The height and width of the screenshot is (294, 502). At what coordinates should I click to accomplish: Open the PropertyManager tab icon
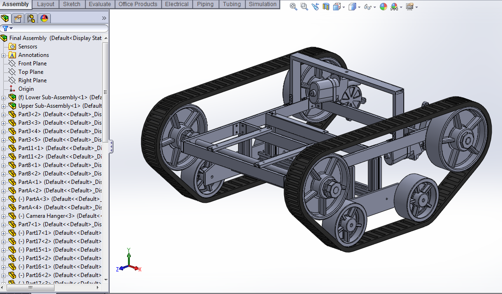[18, 18]
